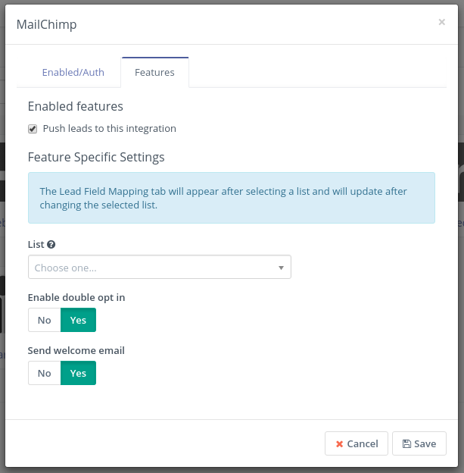The width and height of the screenshot is (464, 473).
Task: Click the 'Send welcome email' label
Action: [x=76, y=351]
